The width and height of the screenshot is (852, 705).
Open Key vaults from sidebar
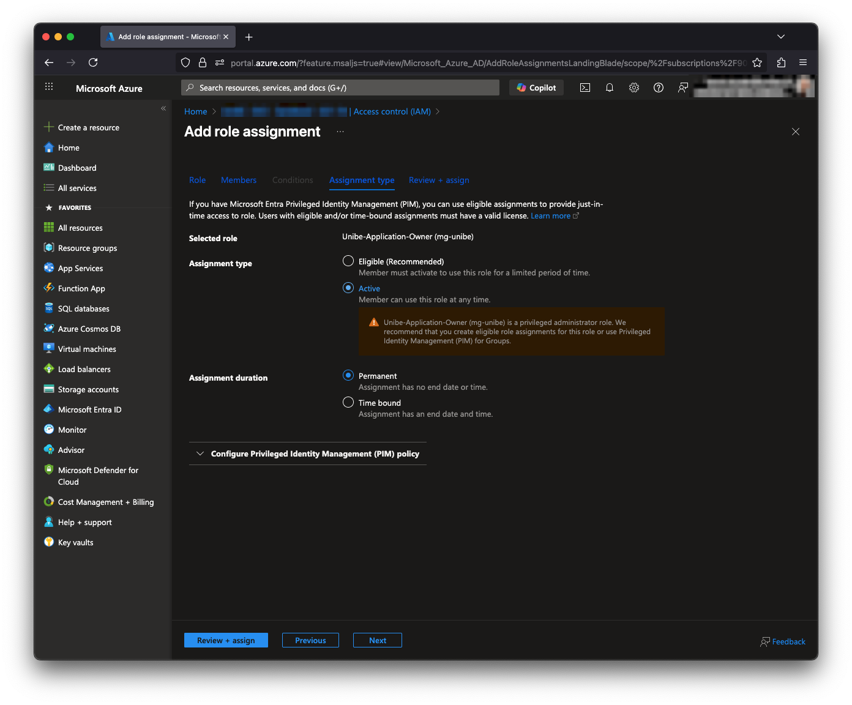[75, 542]
